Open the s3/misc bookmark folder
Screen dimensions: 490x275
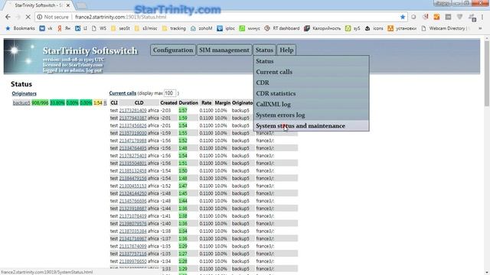[x=146, y=28]
